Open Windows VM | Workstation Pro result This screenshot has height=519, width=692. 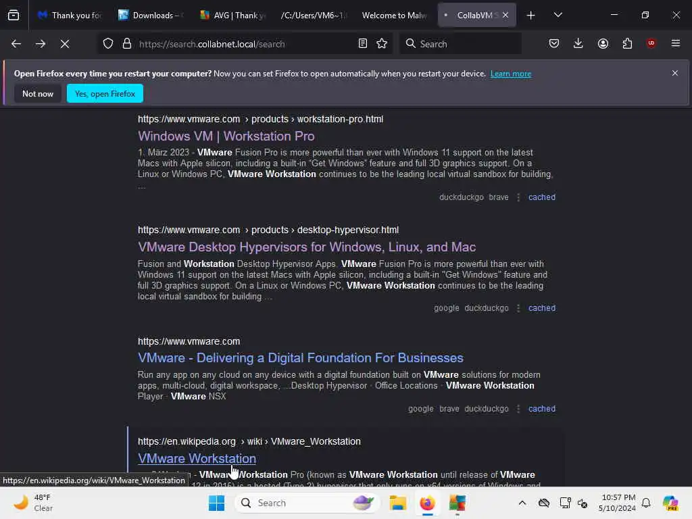point(226,136)
